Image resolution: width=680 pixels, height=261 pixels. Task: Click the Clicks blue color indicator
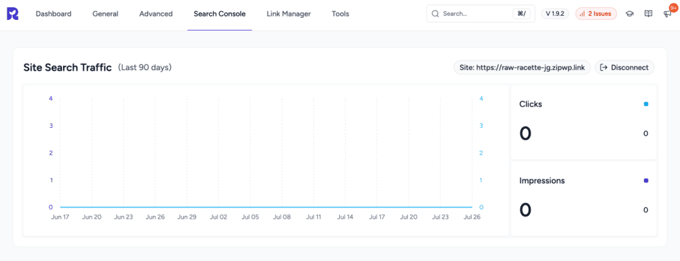pos(645,104)
